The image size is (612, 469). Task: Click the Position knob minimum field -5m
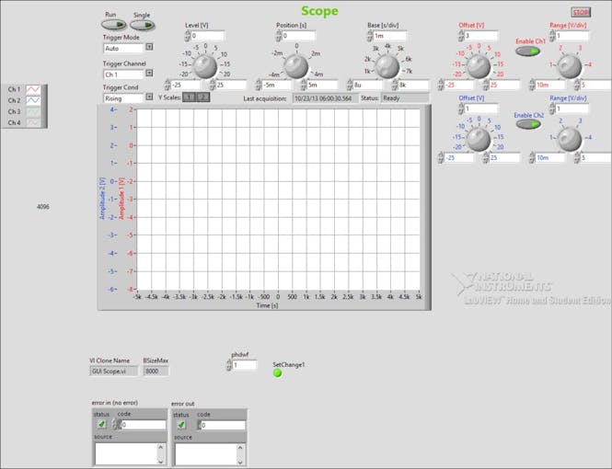(277, 85)
